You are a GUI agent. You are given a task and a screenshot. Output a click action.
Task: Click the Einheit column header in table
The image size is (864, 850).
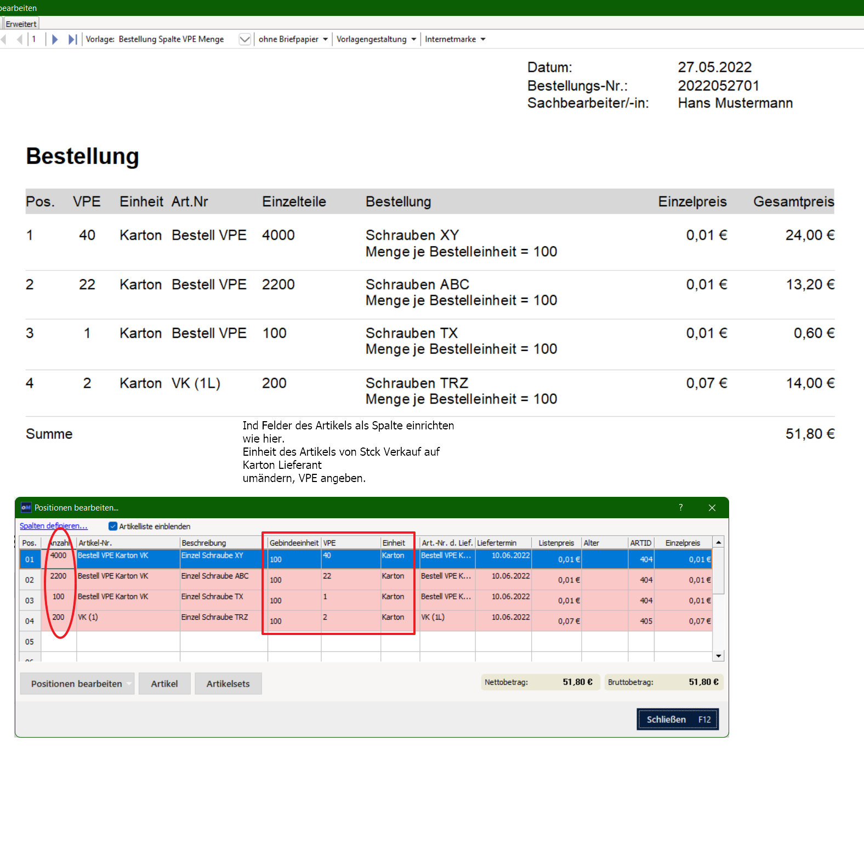[x=400, y=543]
